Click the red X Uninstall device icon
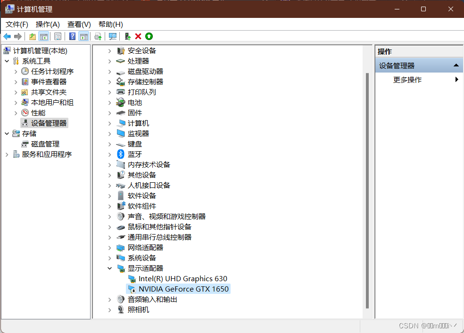The image size is (464, 333). [x=138, y=36]
